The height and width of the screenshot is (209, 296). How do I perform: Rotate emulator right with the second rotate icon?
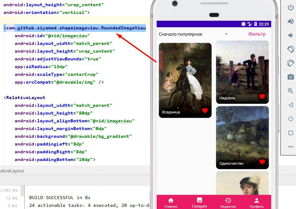pyautogui.click(x=291, y=63)
